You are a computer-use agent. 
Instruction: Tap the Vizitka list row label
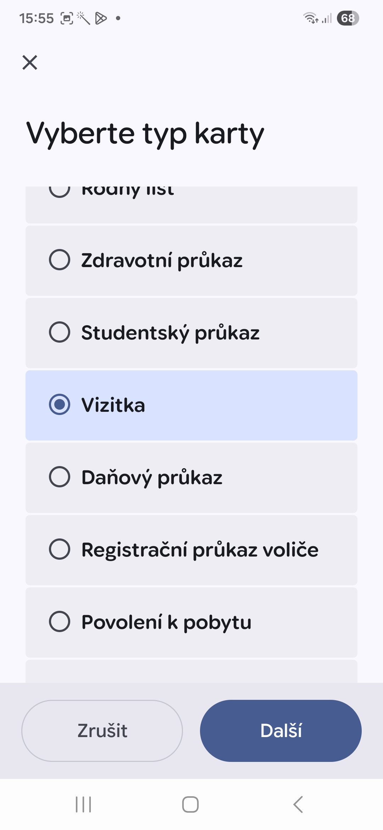tap(113, 405)
